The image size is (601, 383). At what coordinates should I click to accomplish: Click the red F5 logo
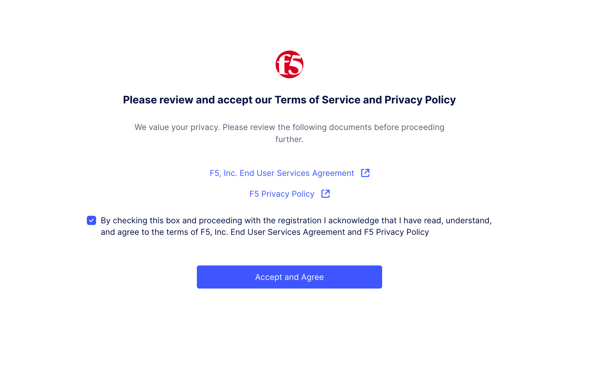pos(289,64)
